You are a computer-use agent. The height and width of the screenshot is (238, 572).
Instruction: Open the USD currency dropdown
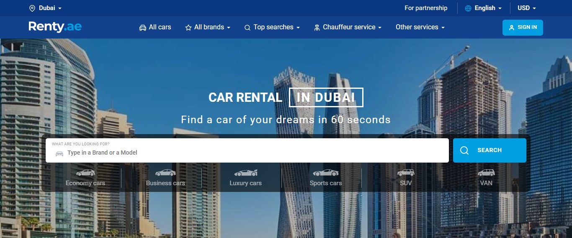[527, 8]
